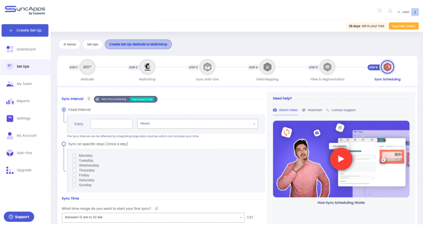Click info icon beside first sync question

point(156,209)
